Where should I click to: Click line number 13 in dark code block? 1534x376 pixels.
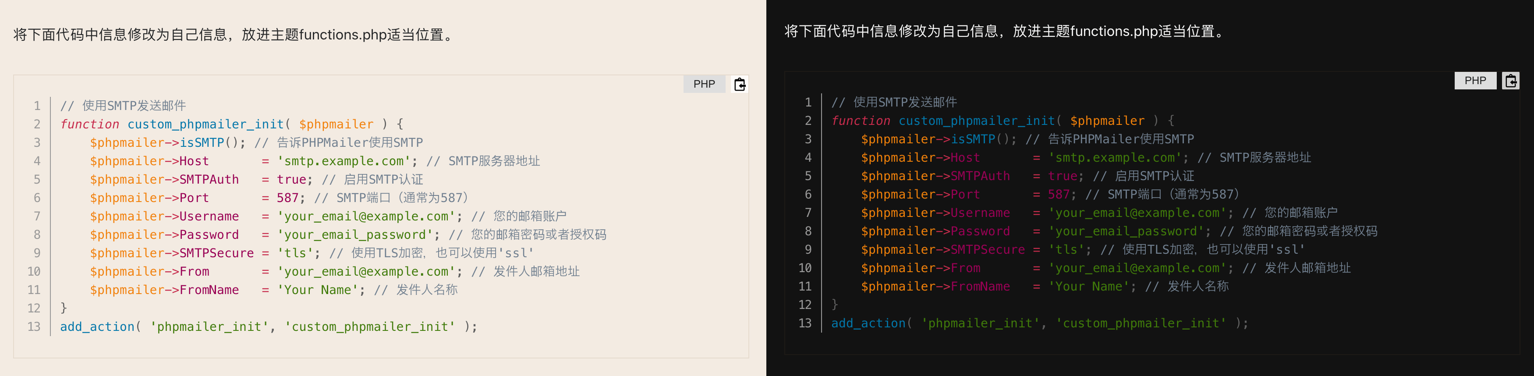click(x=804, y=323)
